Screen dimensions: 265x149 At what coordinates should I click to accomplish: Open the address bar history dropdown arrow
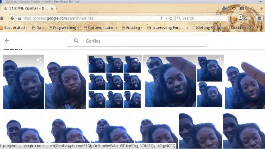coord(166,18)
